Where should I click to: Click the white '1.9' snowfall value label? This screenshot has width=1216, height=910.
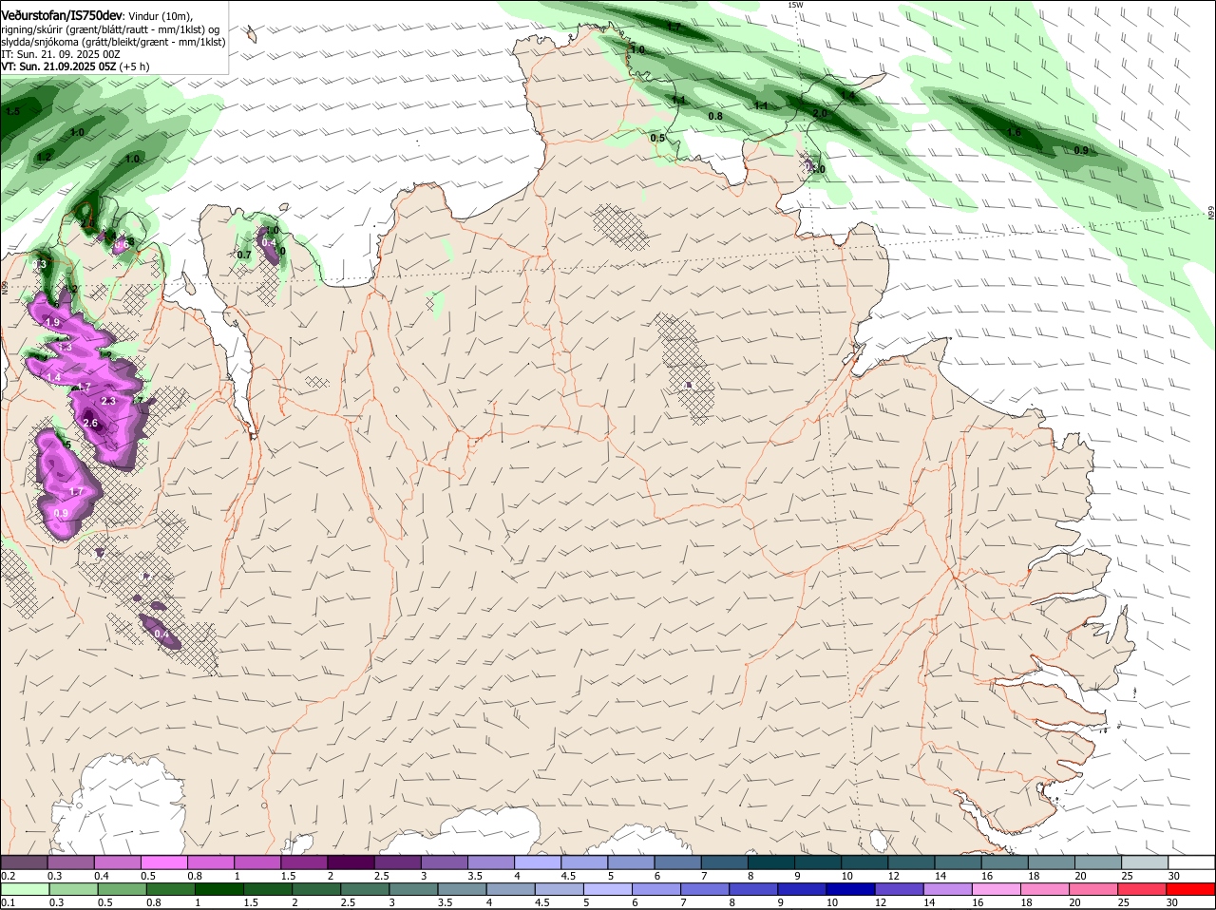click(53, 323)
